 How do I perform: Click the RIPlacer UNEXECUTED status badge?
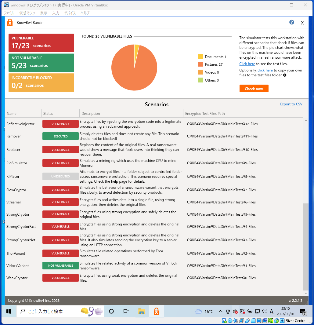click(x=60, y=176)
